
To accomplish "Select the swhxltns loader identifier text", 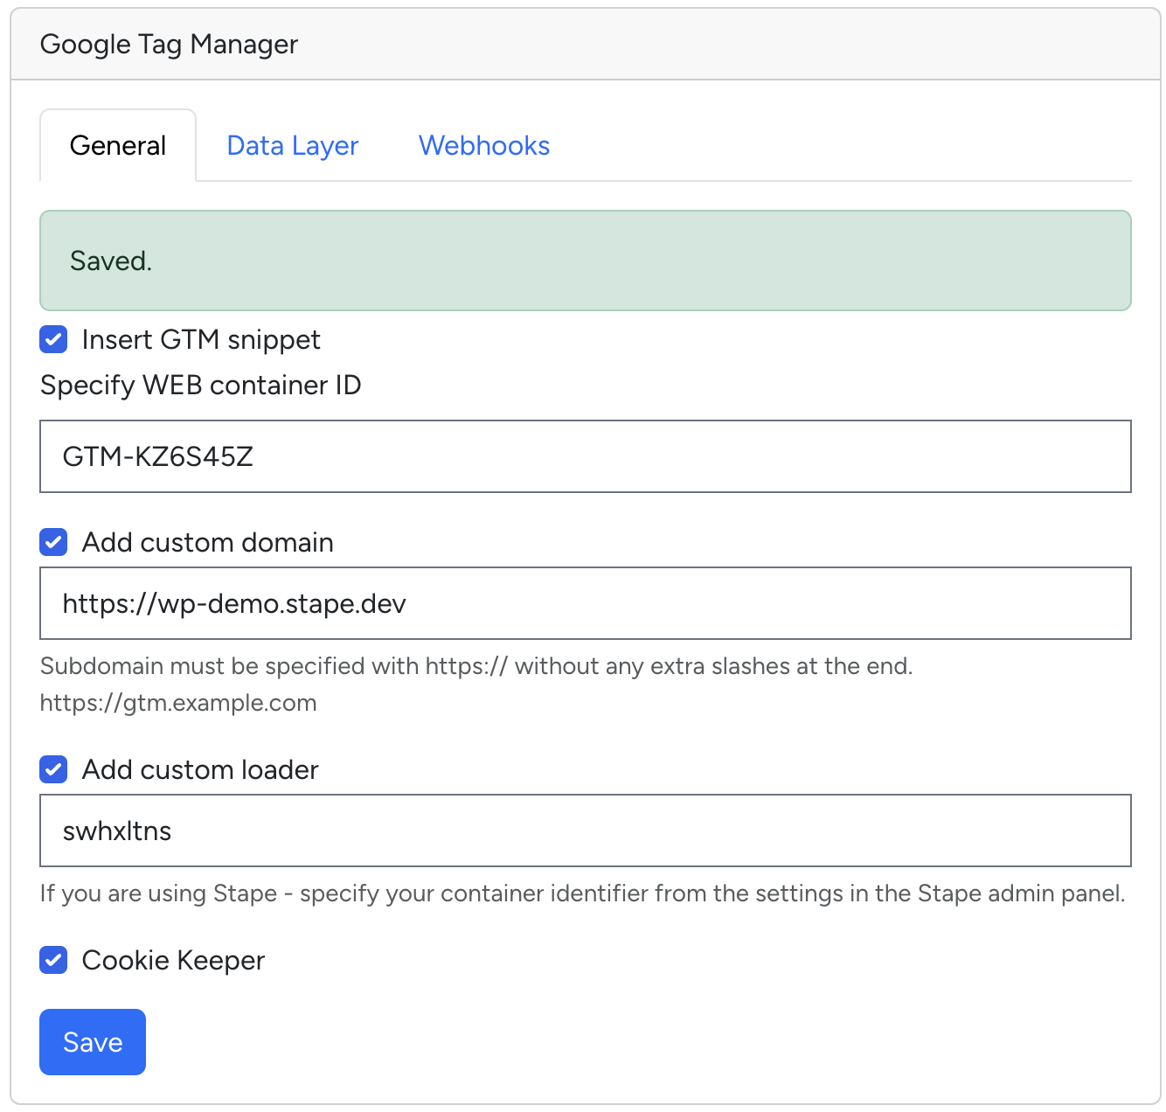I will tap(116, 831).
